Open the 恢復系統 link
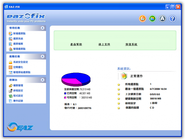This screenshot has width=185, height=140. [131, 44]
